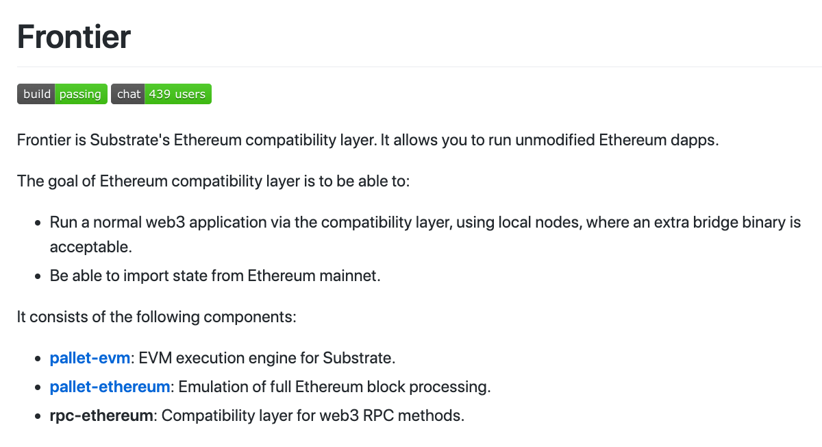822x447 pixels.
Task: Open the chat 439 users badge
Action: pyautogui.click(x=161, y=94)
